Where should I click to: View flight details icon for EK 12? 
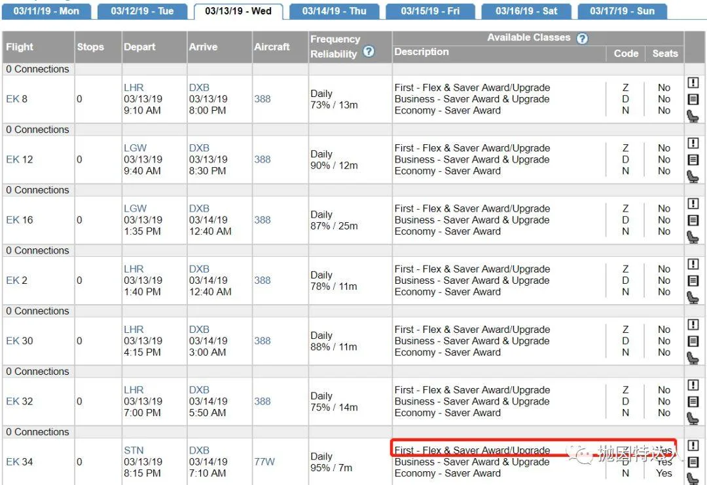click(693, 159)
